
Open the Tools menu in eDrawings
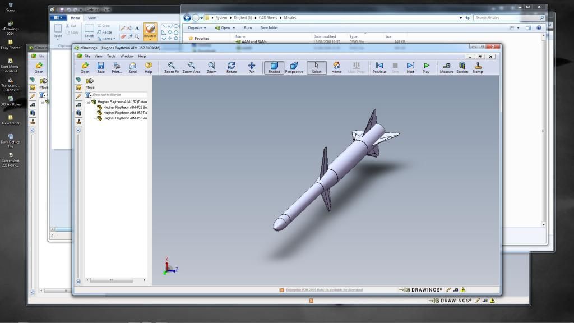[x=112, y=57]
